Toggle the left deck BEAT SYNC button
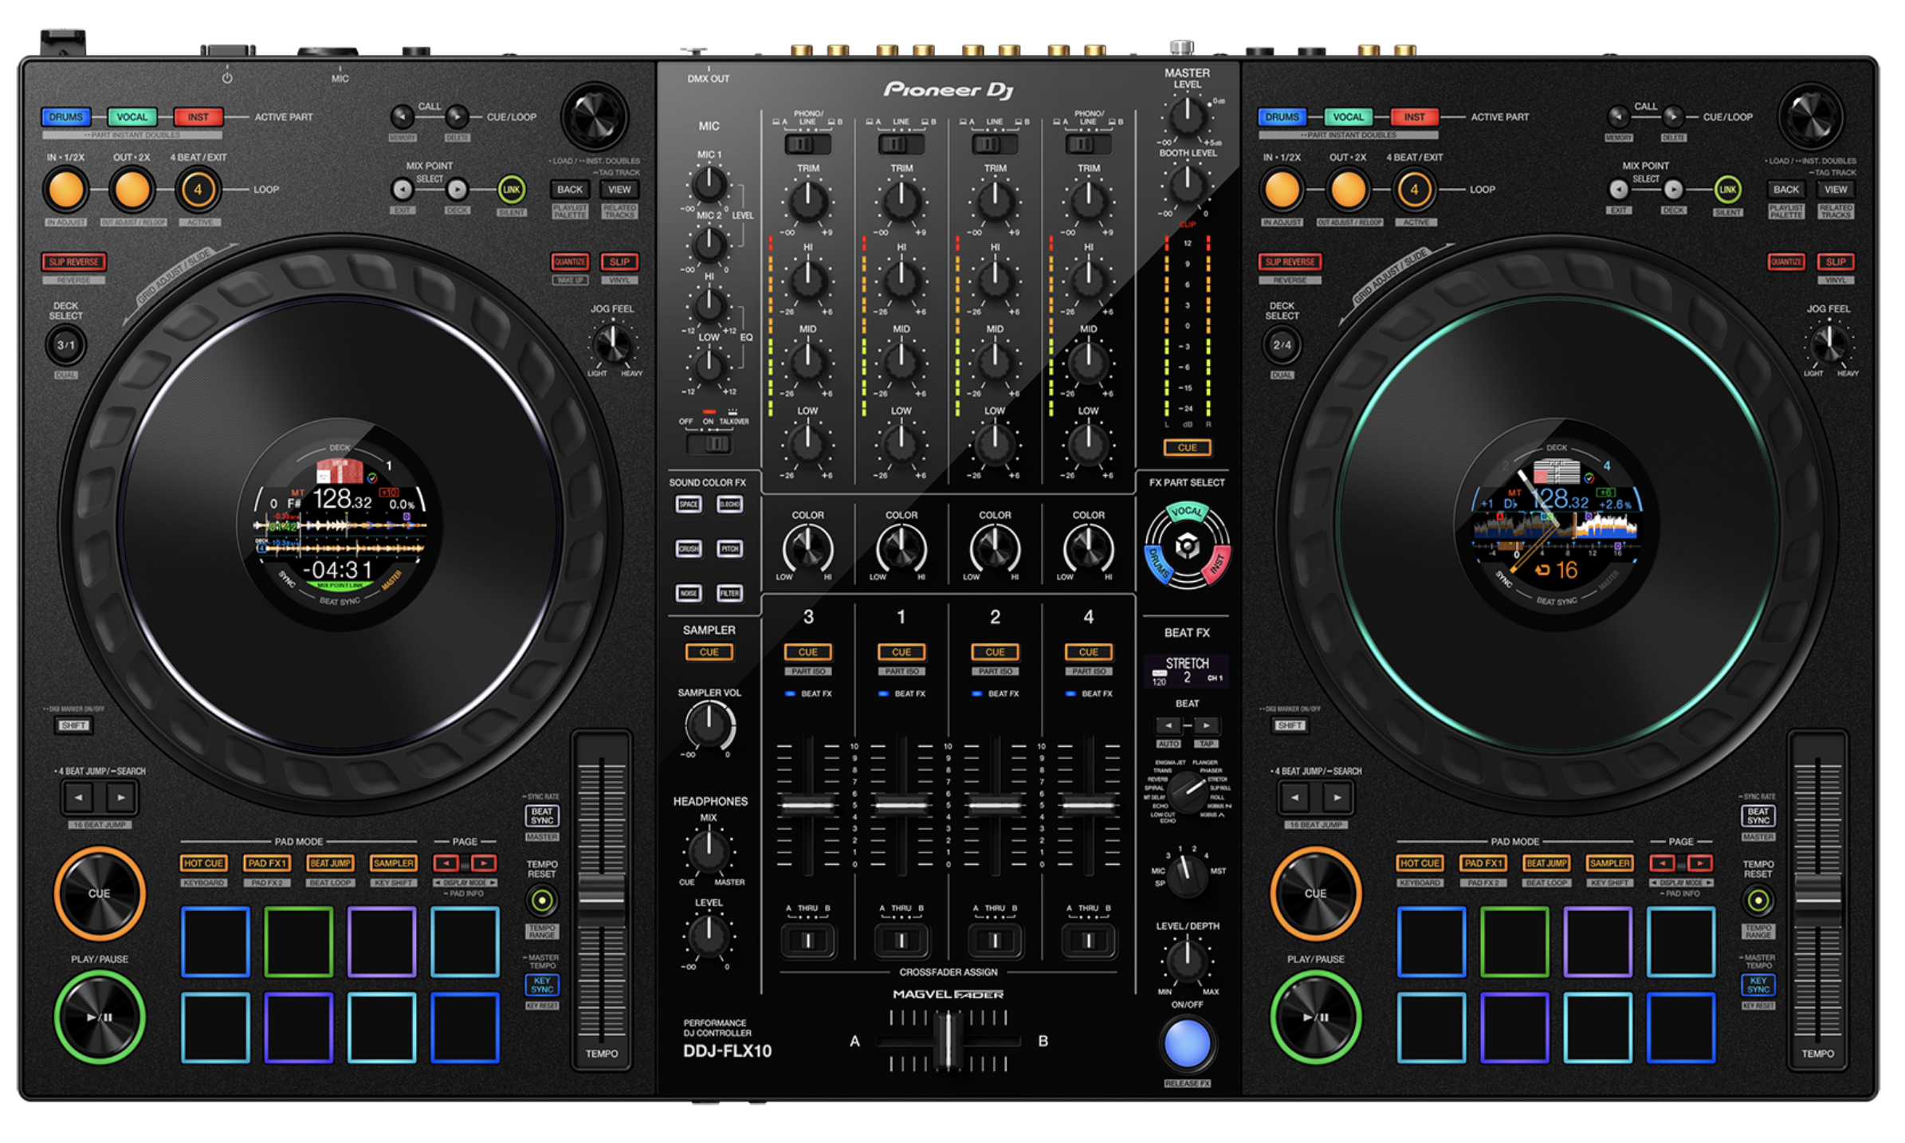The height and width of the screenshot is (1143, 1905). pos(542,816)
